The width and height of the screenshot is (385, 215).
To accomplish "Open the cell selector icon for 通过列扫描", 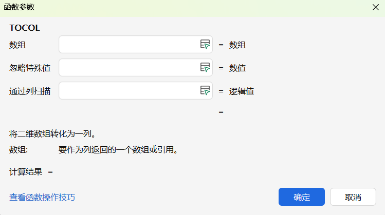I will pyautogui.click(x=205, y=91).
